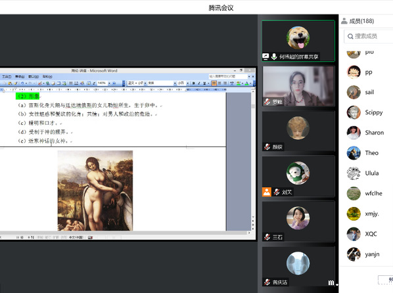Click the Word vertical scrollbar up arrow

(253, 92)
